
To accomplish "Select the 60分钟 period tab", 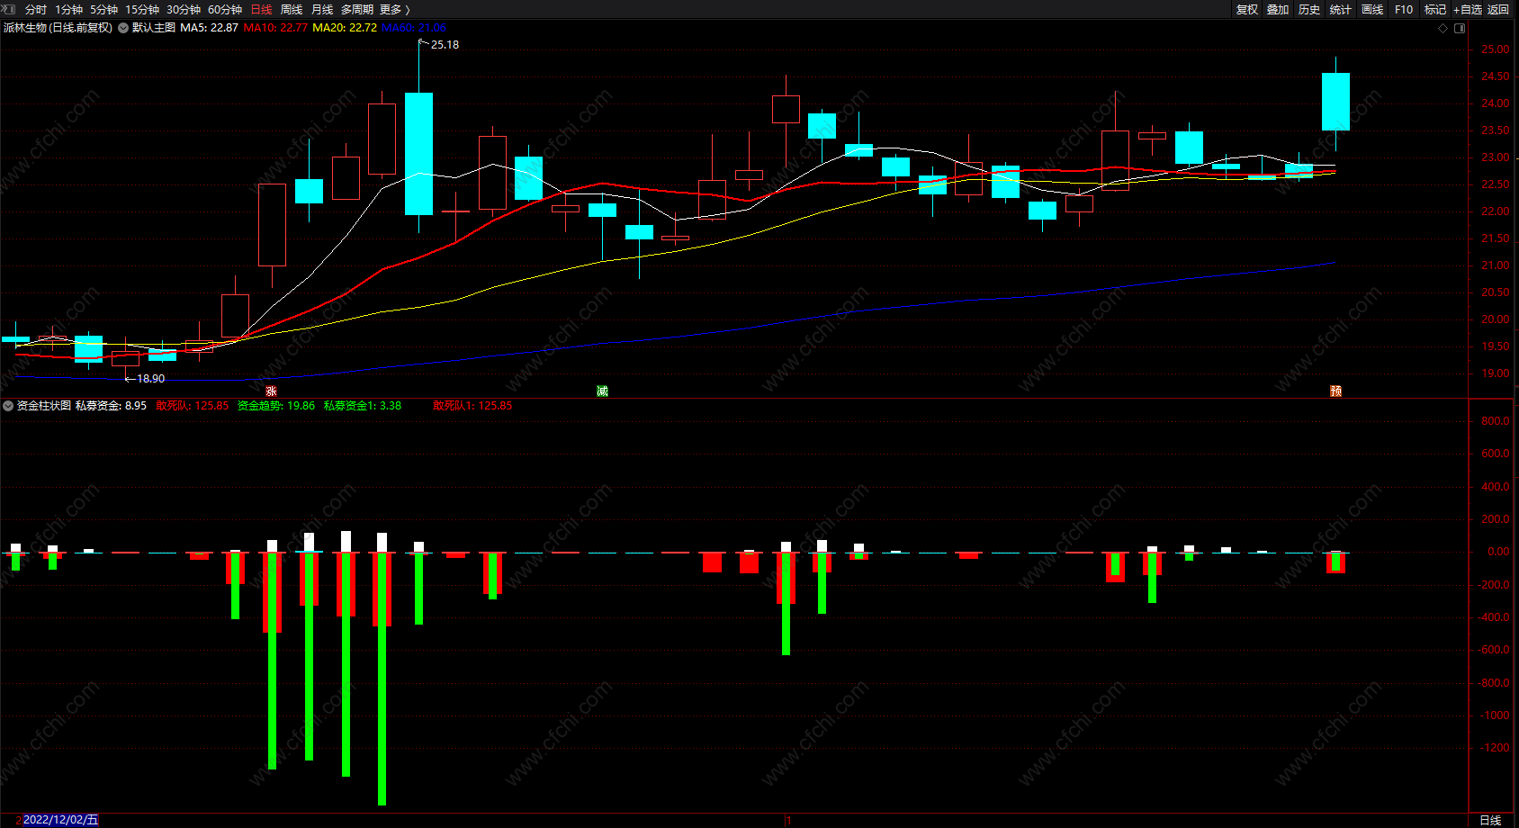I will [225, 10].
